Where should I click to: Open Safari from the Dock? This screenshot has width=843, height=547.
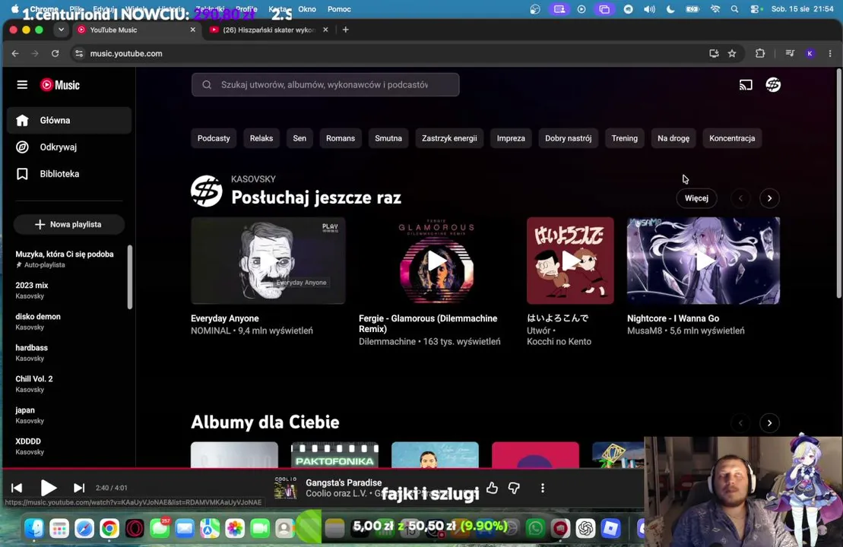84,529
